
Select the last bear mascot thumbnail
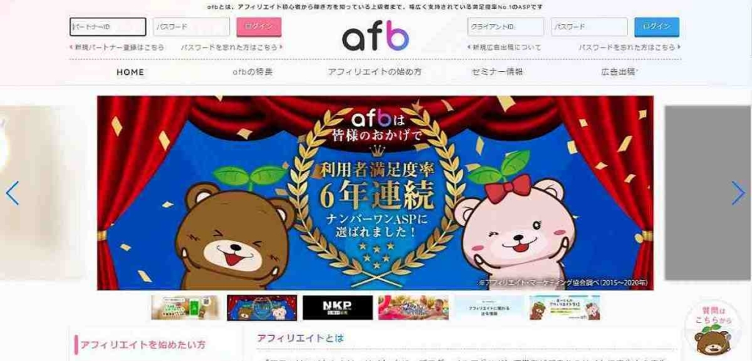[565, 307]
